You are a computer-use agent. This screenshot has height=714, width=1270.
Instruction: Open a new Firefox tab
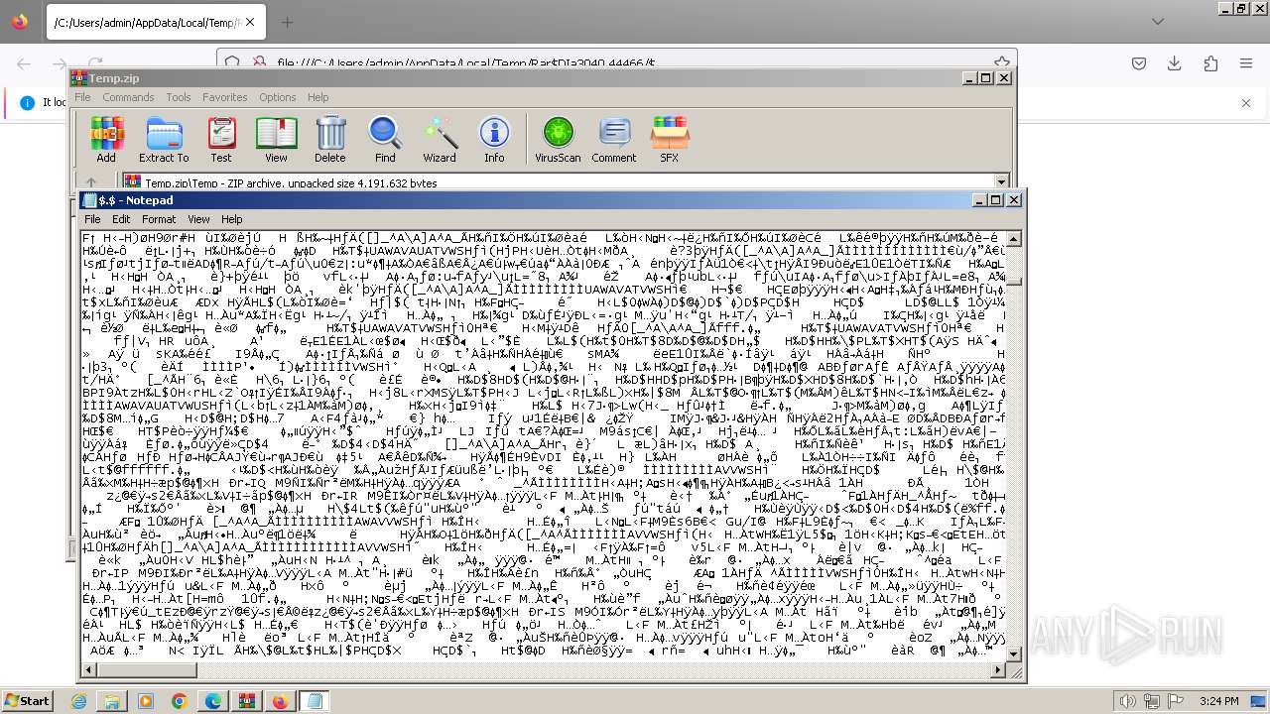click(x=287, y=22)
